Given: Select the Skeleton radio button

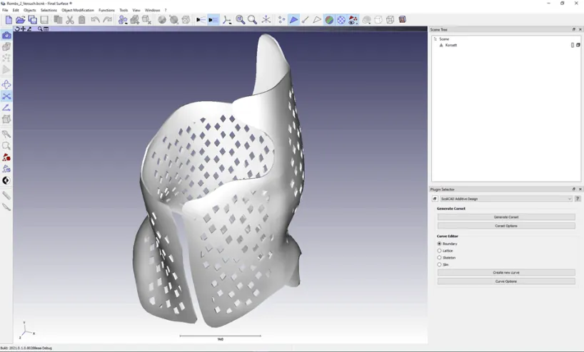Looking at the screenshot, I should click(440, 258).
